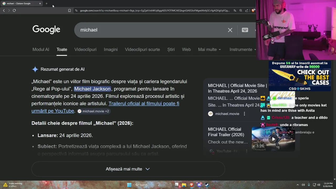The height and width of the screenshot is (189, 336).
Task: Click the AI summary sparkle icon
Action: 35,69
